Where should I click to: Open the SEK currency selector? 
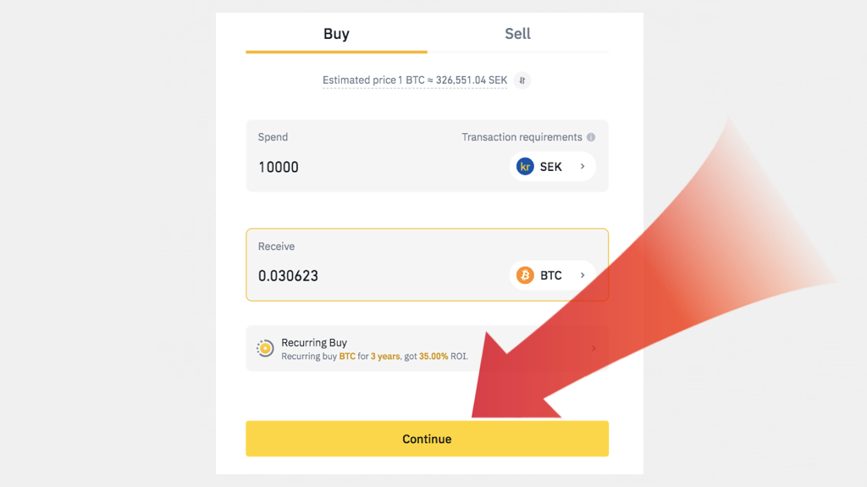[552, 167]
